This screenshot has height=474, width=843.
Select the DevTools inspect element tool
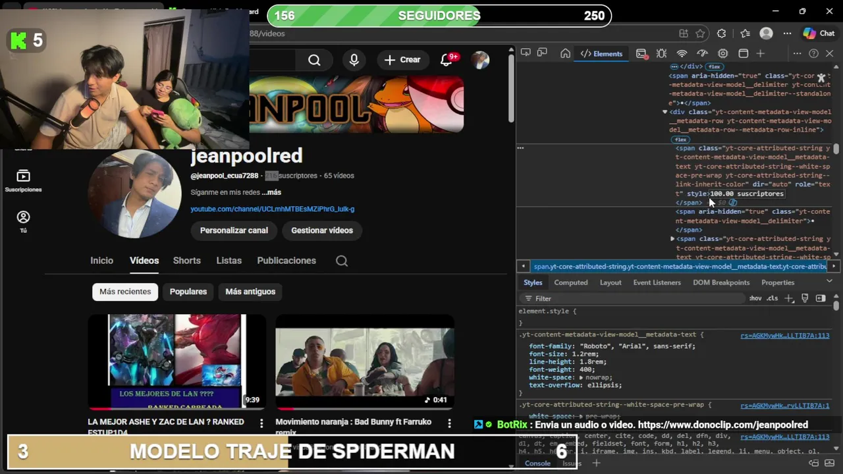click(526, 53)
